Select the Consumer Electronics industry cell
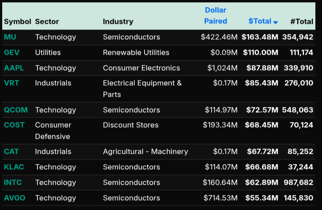Viewport: 322px width, 210px height. (x=141, y=68)
